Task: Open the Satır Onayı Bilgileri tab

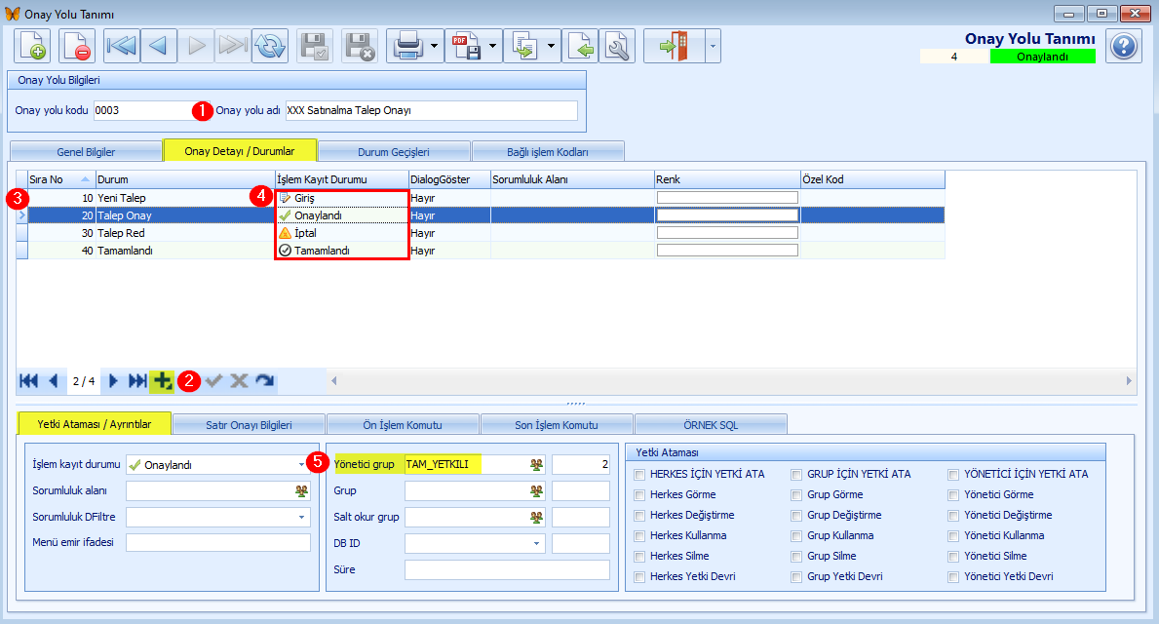Action: [250, 425]
